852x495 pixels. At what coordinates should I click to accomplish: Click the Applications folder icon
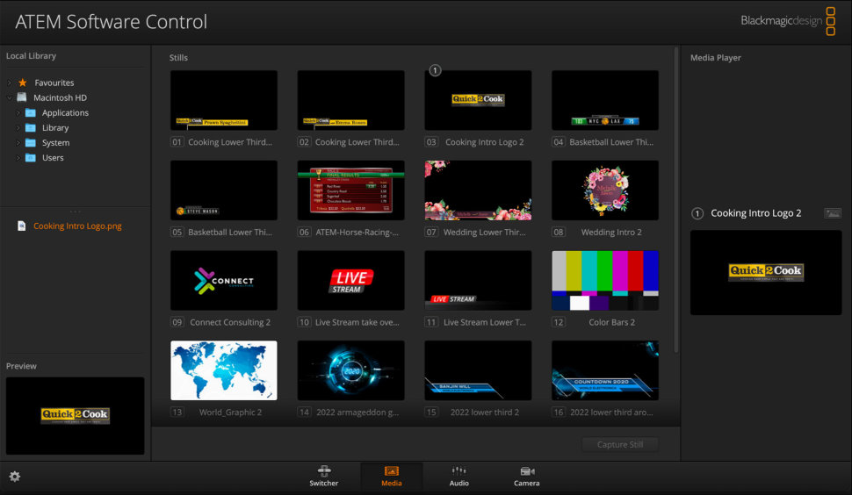31,112
